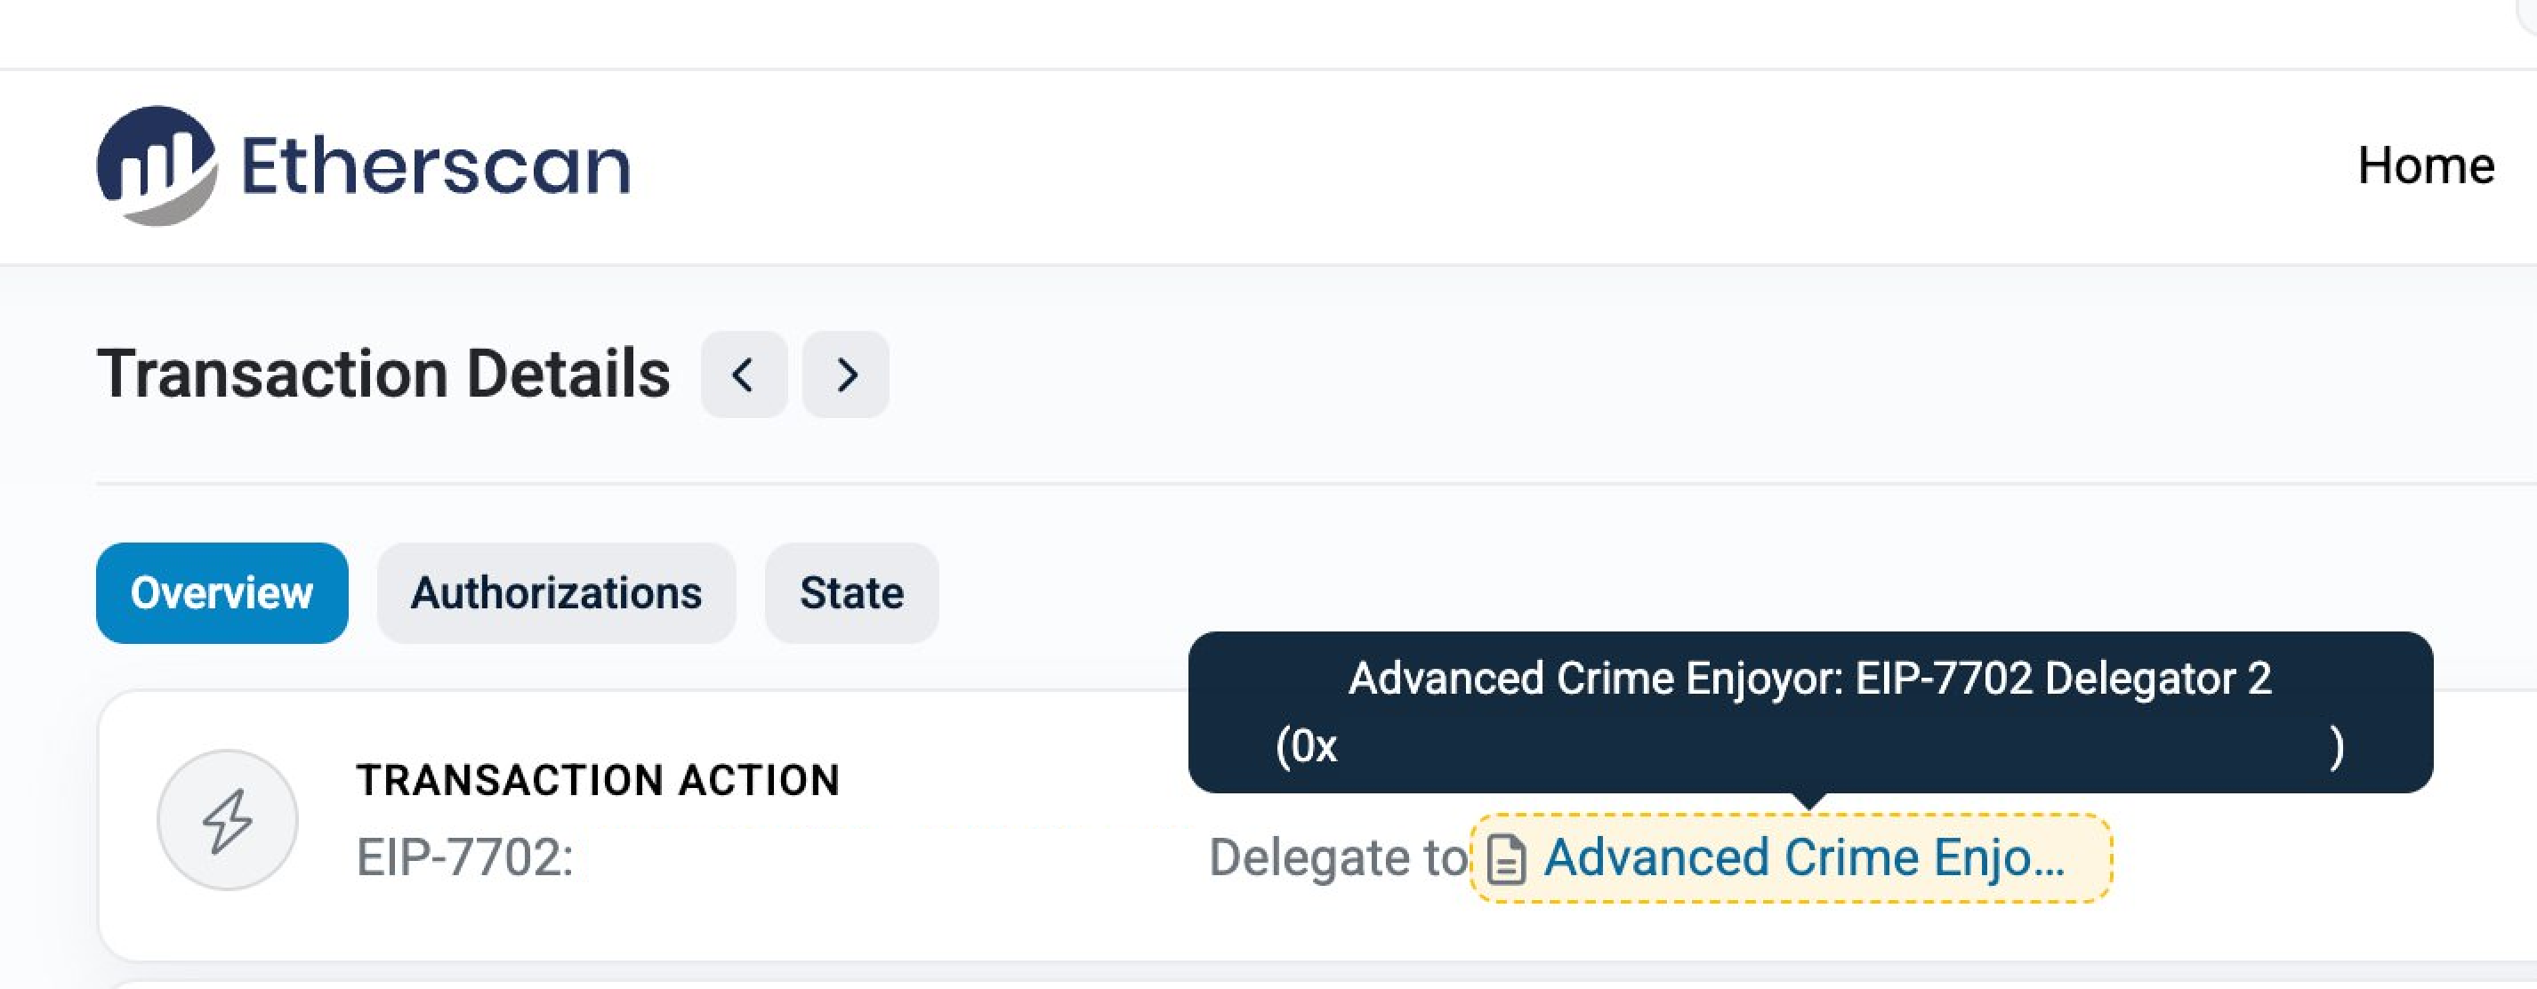Click the Etherscan wordmark text
Image resolution: width=2537 pixels, height=989 pixels.
pyautogui.click(x=435, y=165)
